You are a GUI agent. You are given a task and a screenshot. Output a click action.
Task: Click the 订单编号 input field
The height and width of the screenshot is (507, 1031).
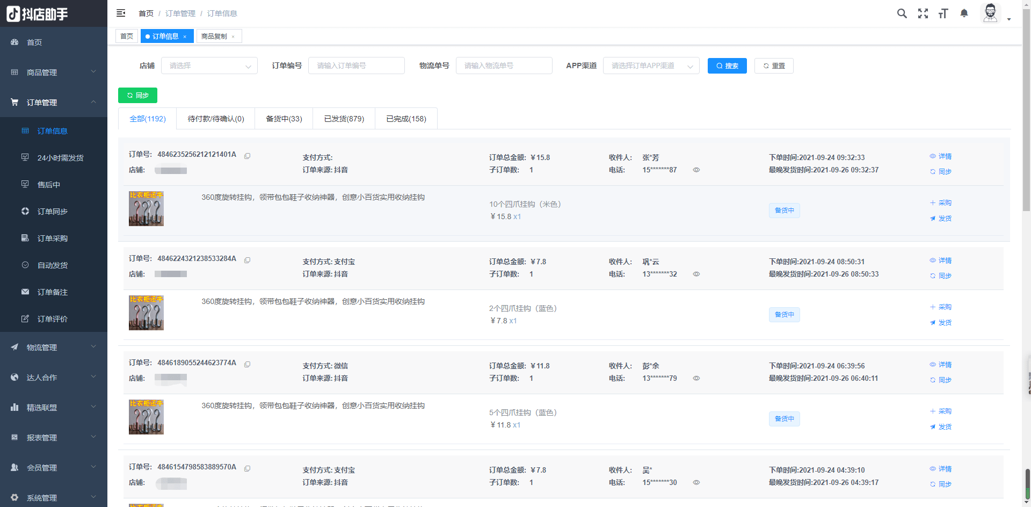click(x=356, y=66)
